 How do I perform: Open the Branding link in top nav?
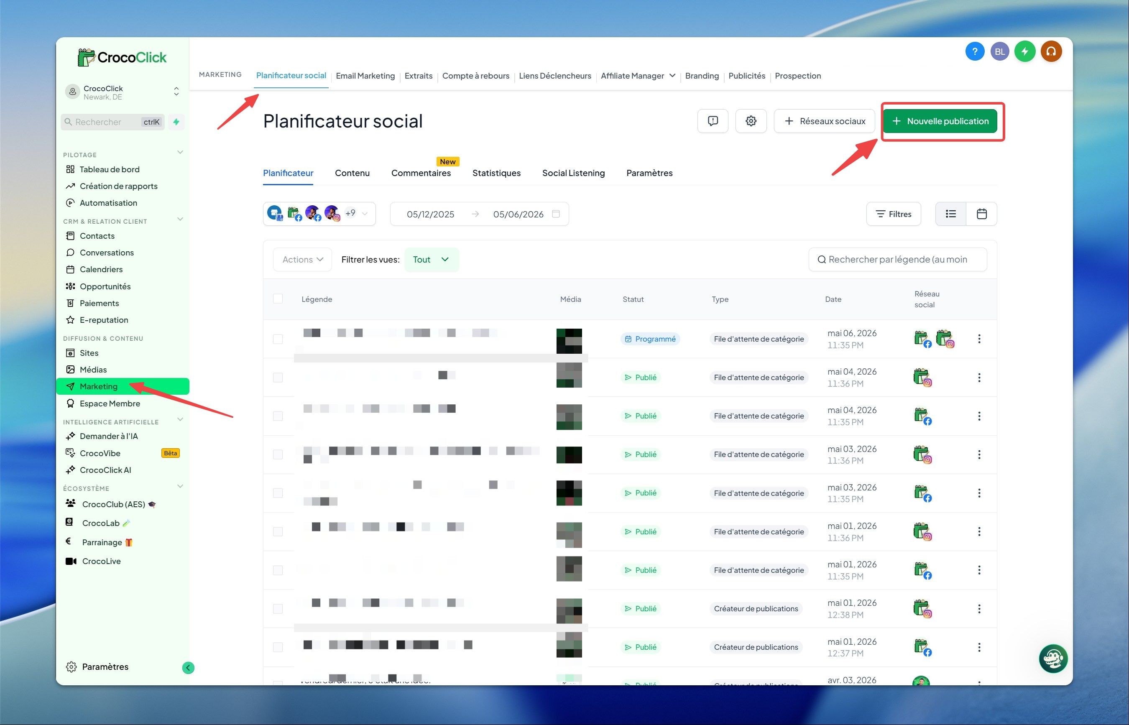pos(702,76)
